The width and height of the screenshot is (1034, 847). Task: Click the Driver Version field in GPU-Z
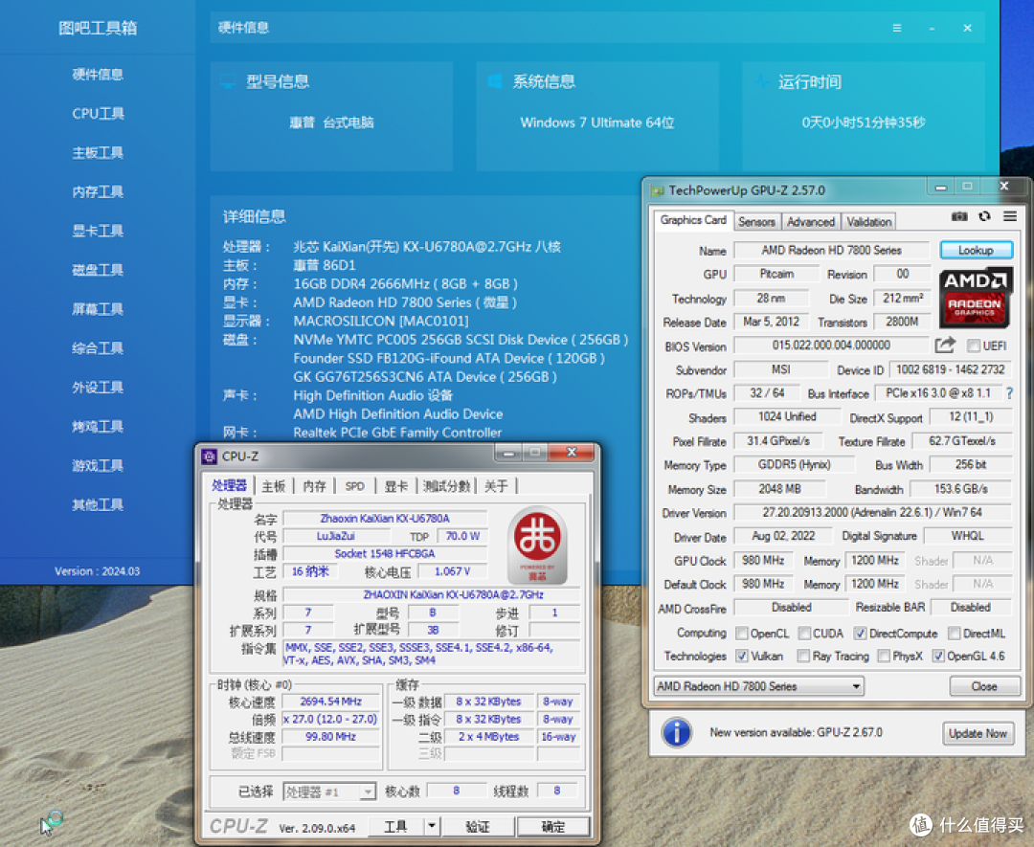point(872,512)
